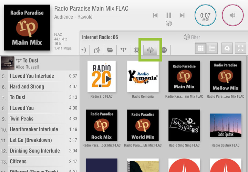Click the audio output speaker icon in toolbar
The height and width of the screenshot is (172, 248).
click(84, 50)
